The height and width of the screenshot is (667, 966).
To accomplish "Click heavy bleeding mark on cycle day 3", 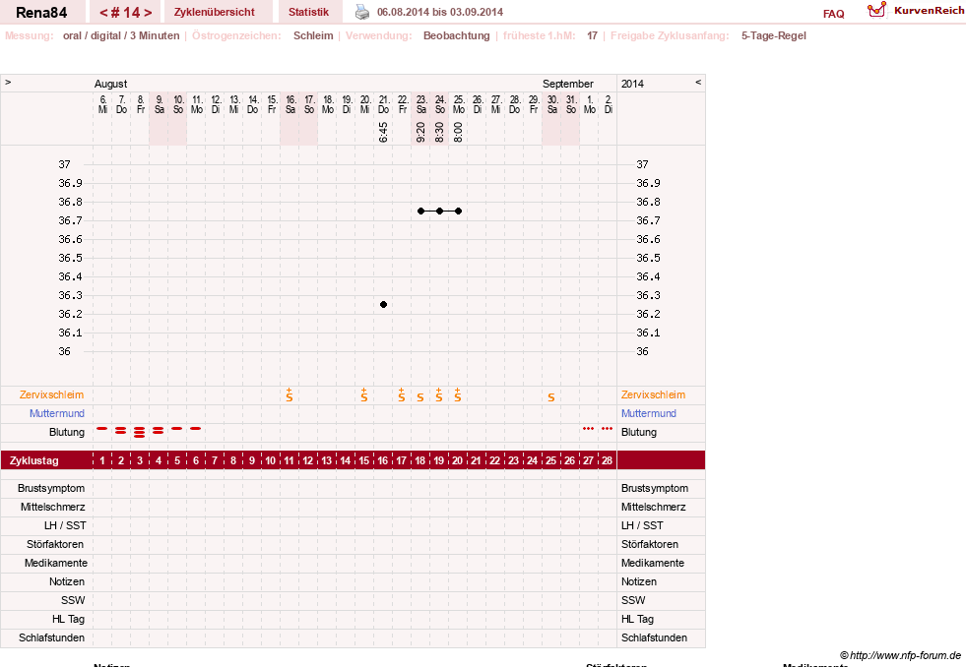I will tap(139, 432).
